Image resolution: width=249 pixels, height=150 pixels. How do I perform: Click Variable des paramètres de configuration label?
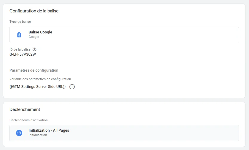point(40,79)
